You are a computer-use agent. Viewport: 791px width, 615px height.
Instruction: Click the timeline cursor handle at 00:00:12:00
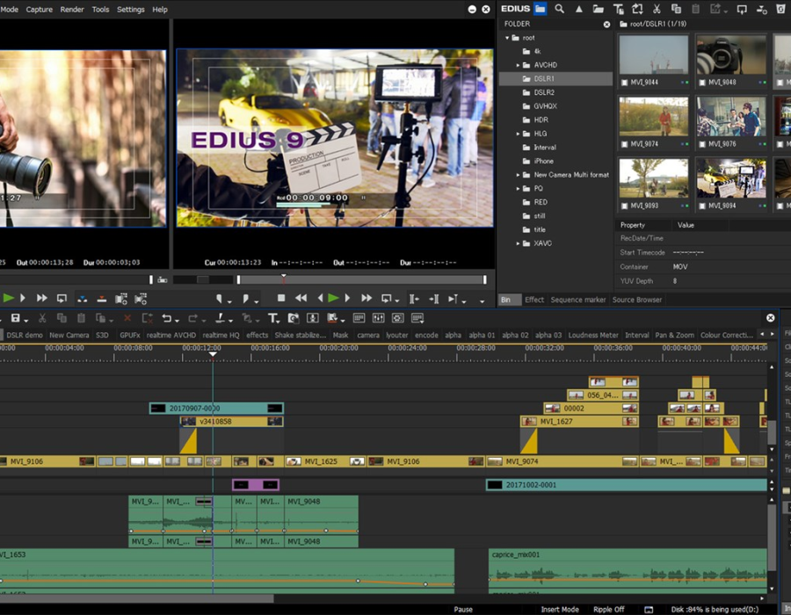(x=213, y=354)
